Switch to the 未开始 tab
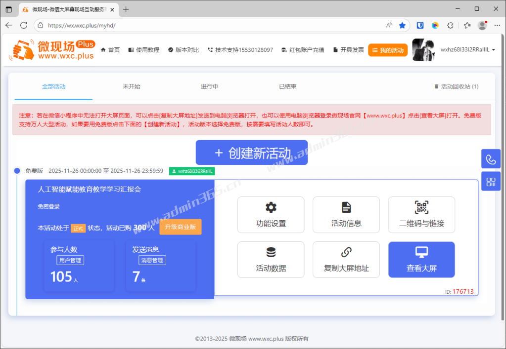 132,86
